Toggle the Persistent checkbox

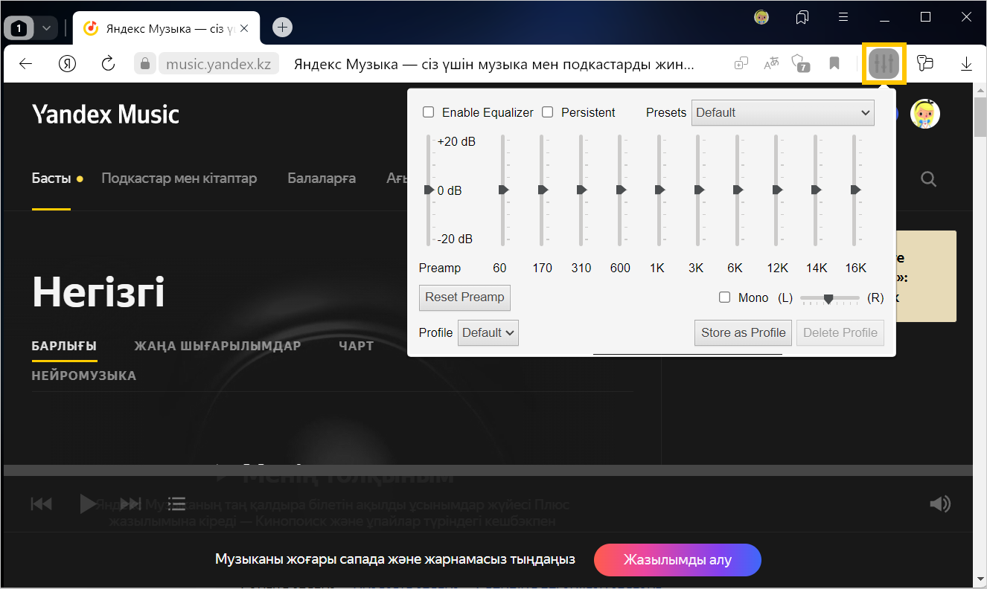click(548, 112)
